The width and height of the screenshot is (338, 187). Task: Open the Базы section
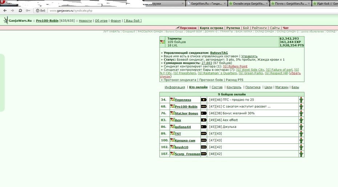[295, 87]
